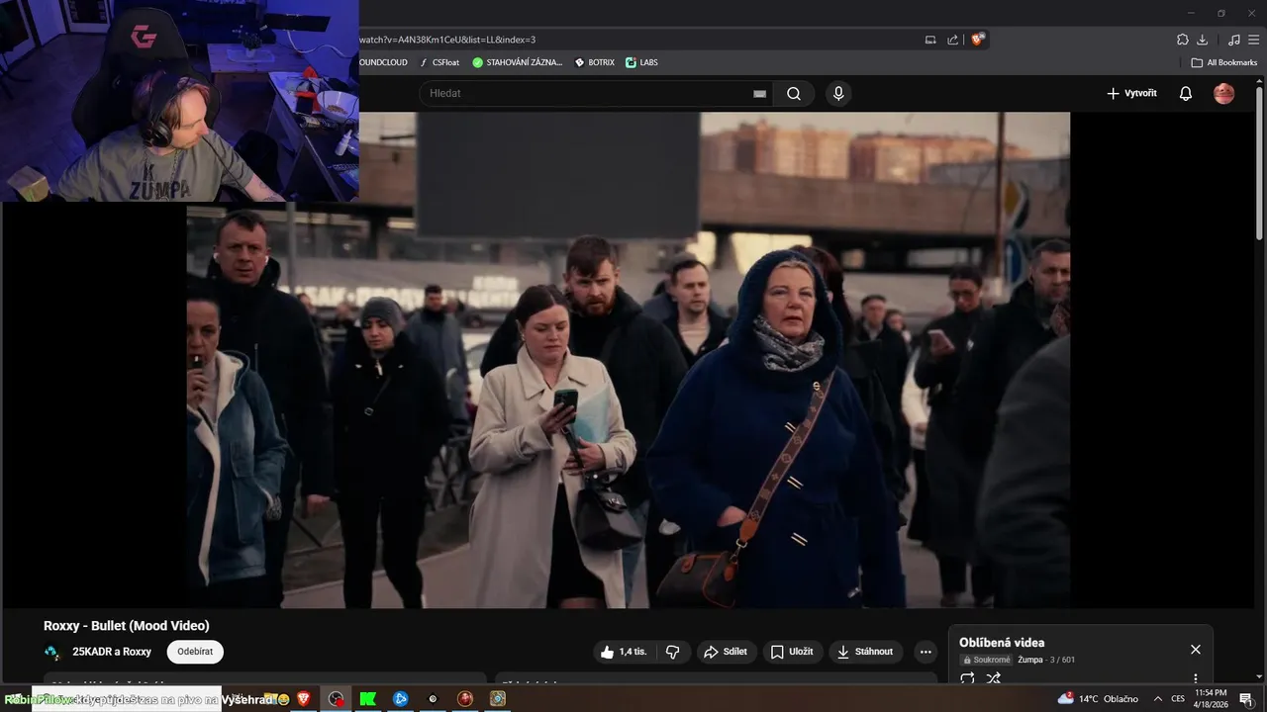Open the green Kick taskbar icon
1267x712 pixels.
(368, 699)
